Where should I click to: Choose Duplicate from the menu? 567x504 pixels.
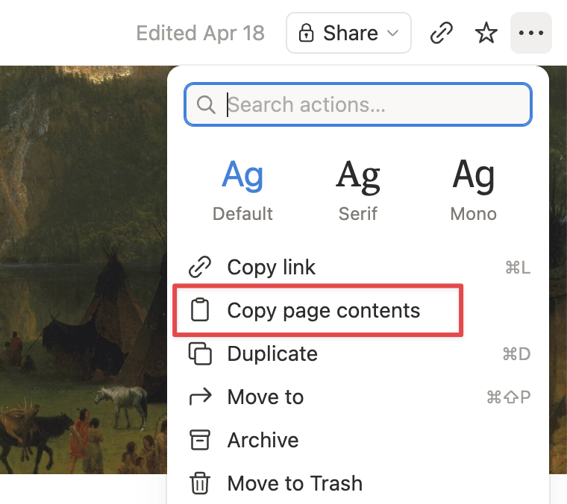tap(358, 353)
